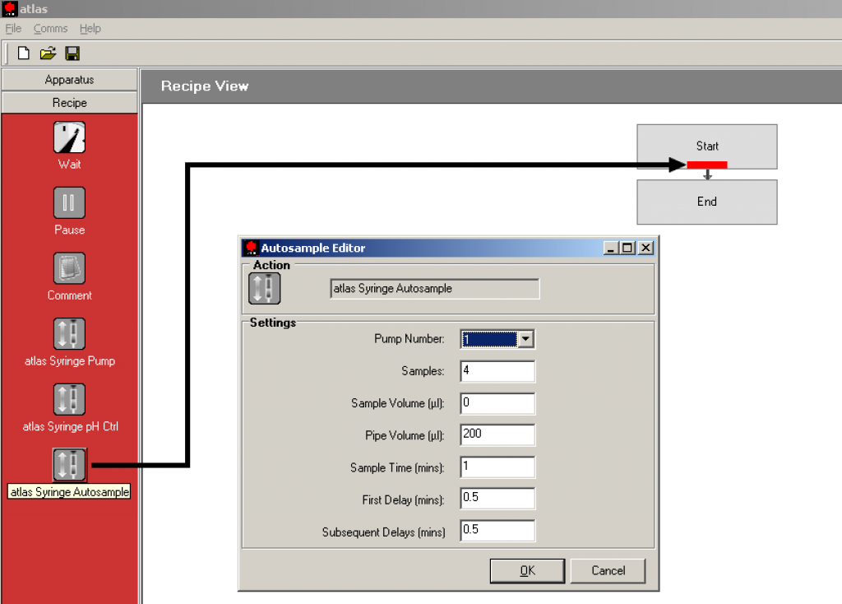Cancel the Autosample Editor dialog
The image size is (842, 604).
pyautogui.click(x=608, y=571)
